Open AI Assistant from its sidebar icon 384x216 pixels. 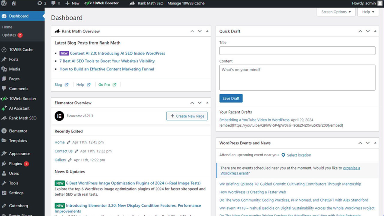click(x=5, y=108)
